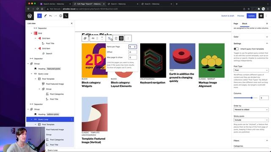Collapse the first Group in list view
Screen dimensions: 271x152
28,64
